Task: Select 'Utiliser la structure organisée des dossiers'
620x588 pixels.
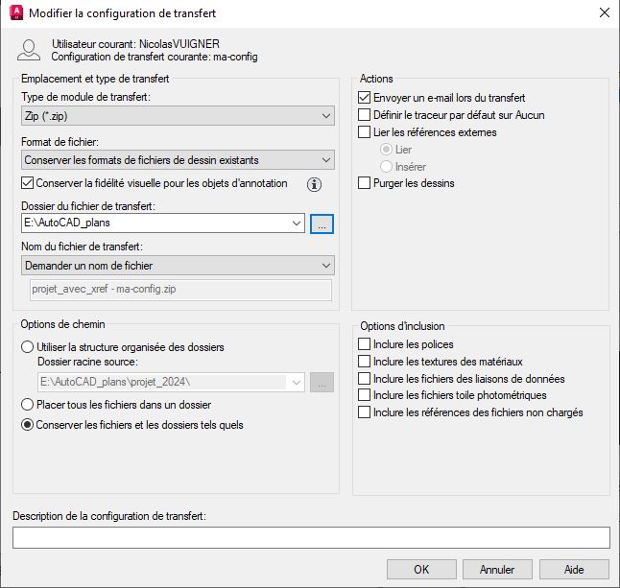Action: pos(28,347)
